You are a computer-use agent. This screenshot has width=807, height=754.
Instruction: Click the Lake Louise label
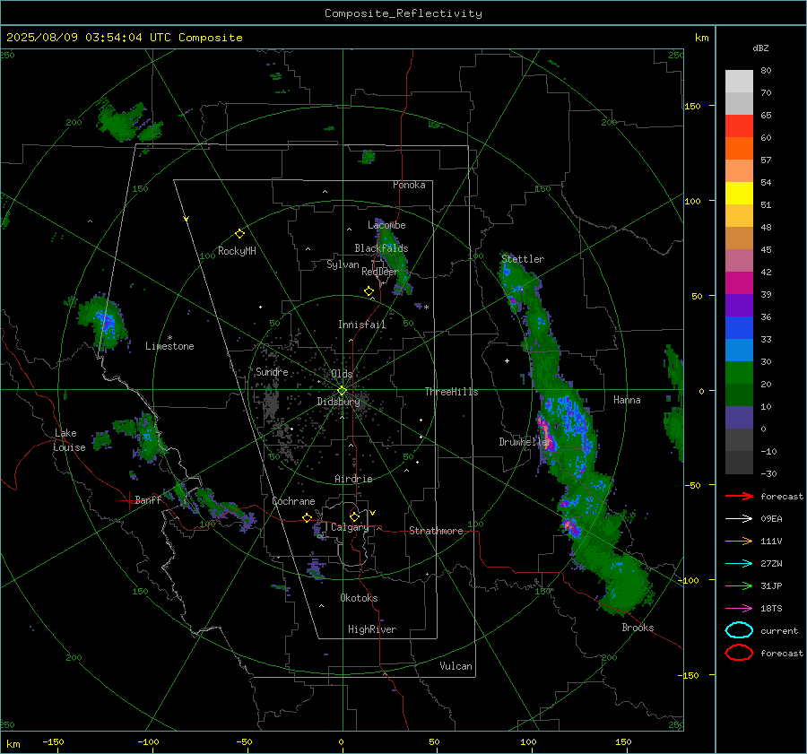70,440
